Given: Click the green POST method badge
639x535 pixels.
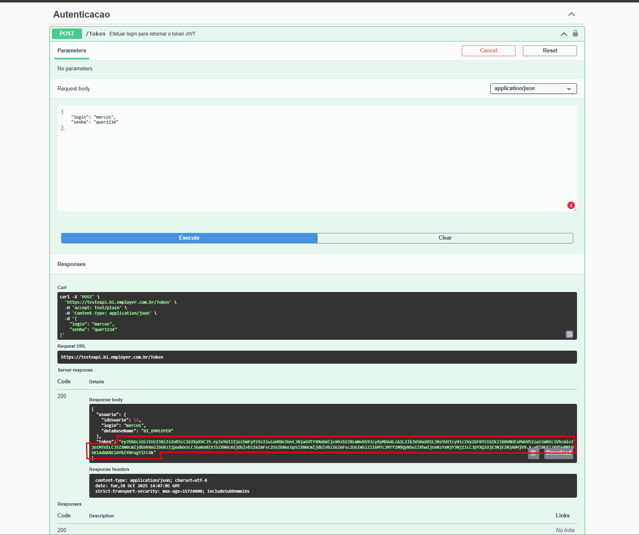Looking at the screenshot, I should (67, 34).
